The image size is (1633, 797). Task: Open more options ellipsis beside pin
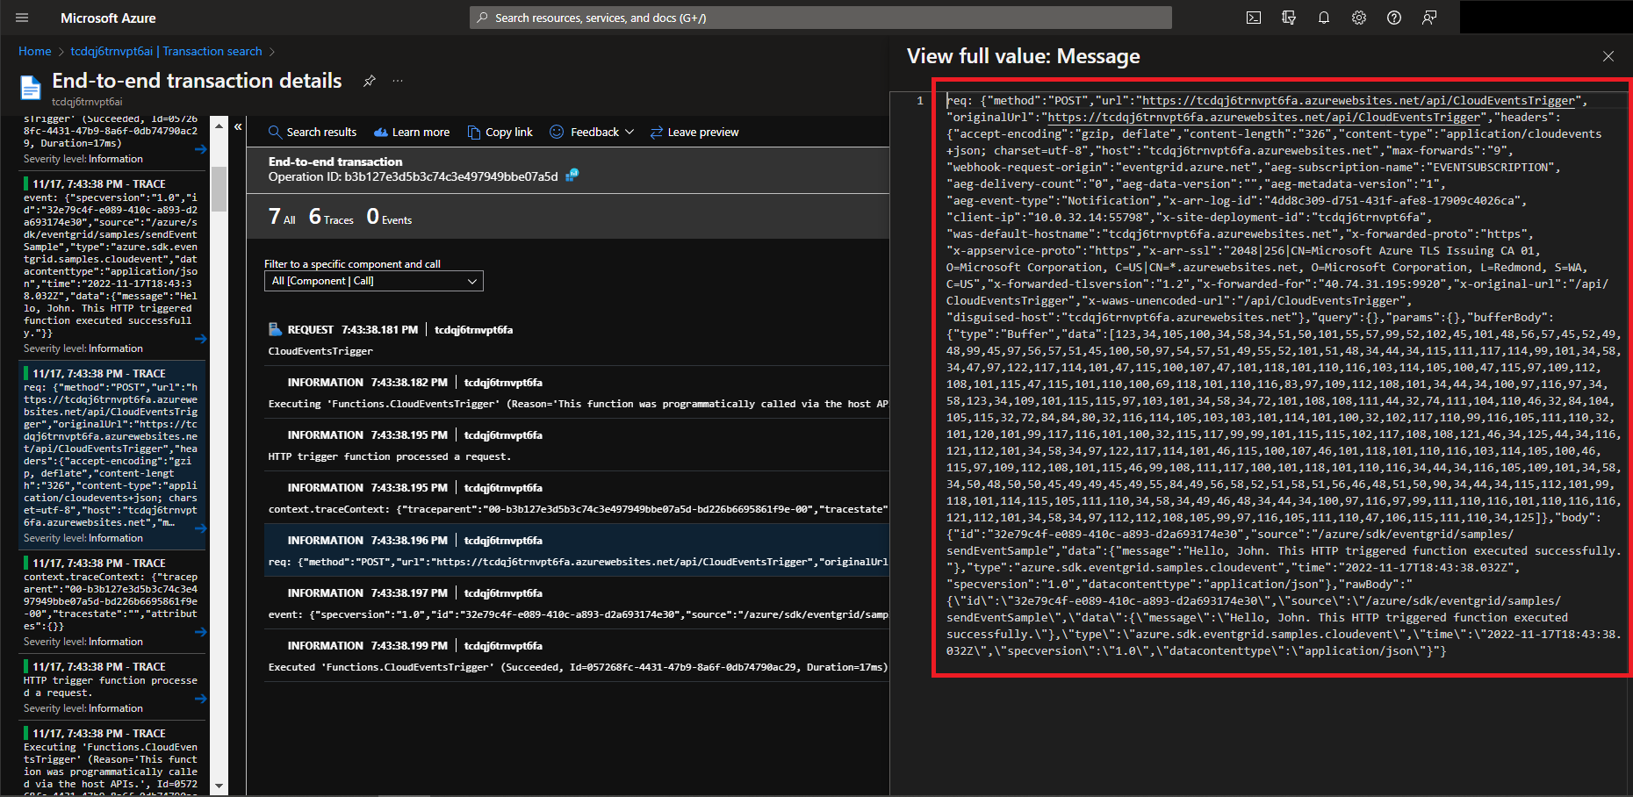[x=398, y=81]
